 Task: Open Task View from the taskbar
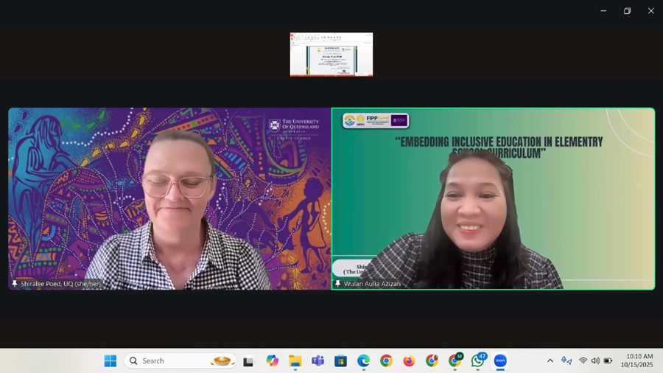[249, 361]
